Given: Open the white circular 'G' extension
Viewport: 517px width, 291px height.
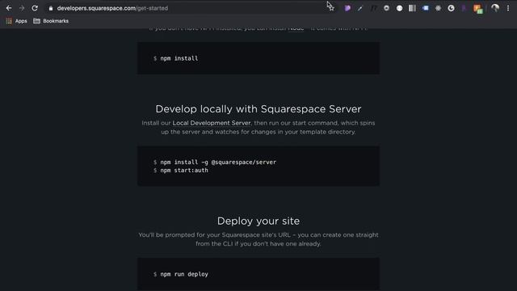Looking at the screenshot, I should coord(451,8).
